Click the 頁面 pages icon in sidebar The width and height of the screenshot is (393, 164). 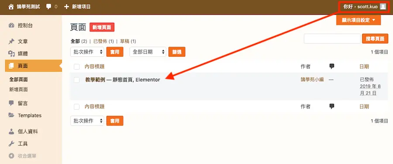[11, 66]
